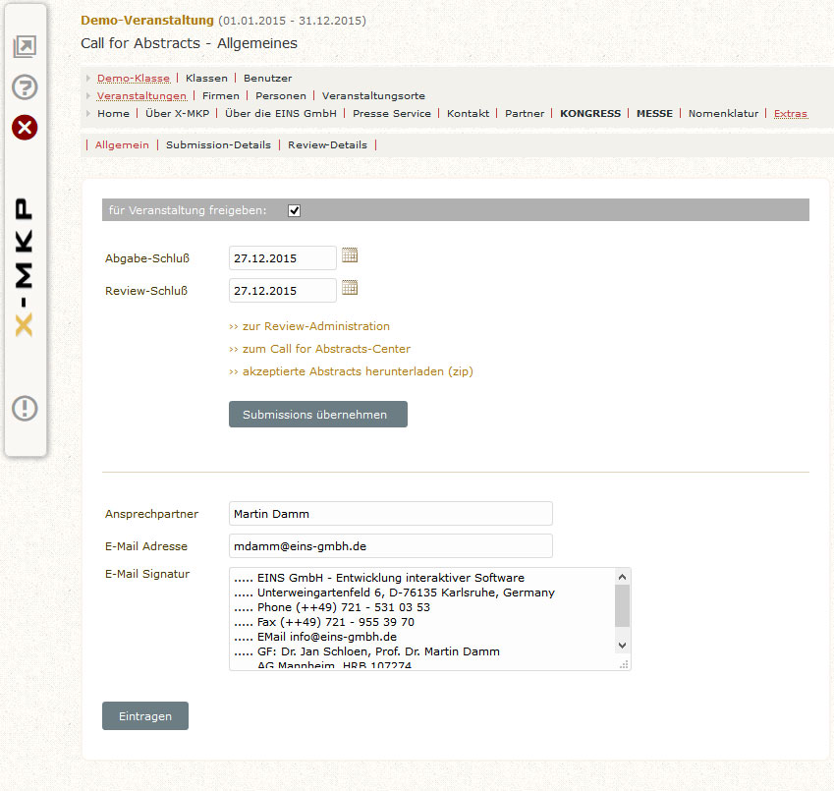Open the Personen menu item
The height and width of the screenshot is (791, 834).
[281, 95]
